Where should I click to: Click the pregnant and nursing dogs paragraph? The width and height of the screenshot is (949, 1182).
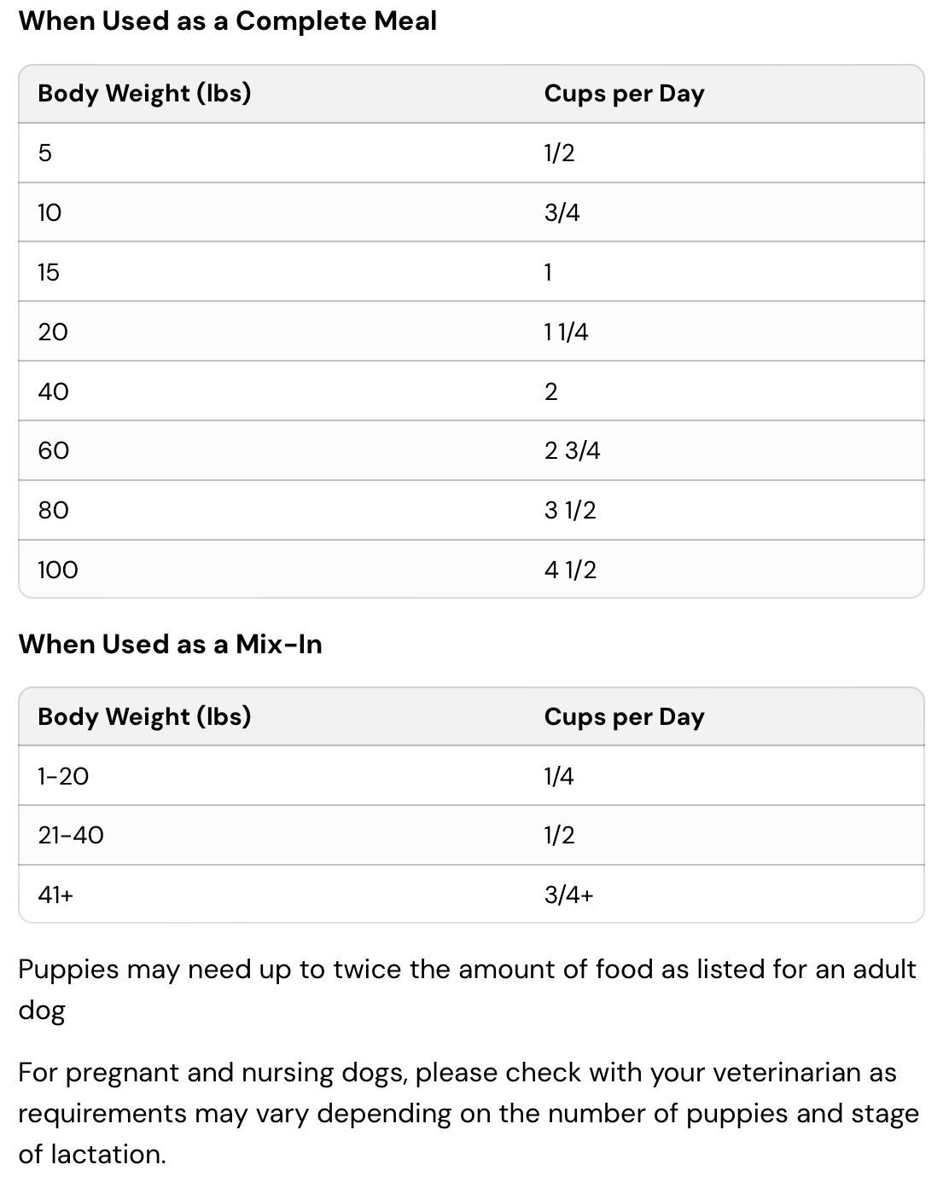tap(468, 1113)
